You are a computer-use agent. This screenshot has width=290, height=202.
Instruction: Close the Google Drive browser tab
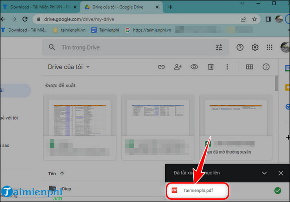click(157, 7)
